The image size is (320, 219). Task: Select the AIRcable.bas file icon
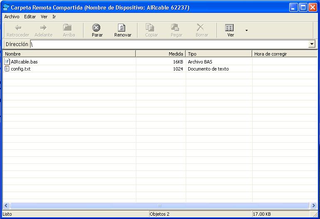coord(7,61)
